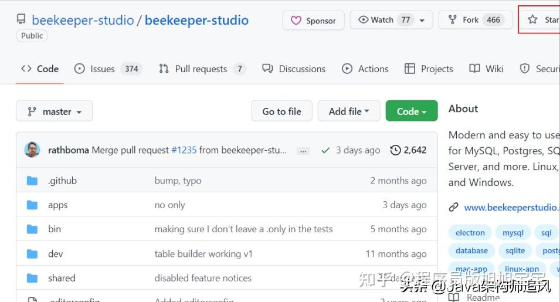Click '5 months ago' for bin
The width and height of the screenshot is (560, 302).
point(398,229)
